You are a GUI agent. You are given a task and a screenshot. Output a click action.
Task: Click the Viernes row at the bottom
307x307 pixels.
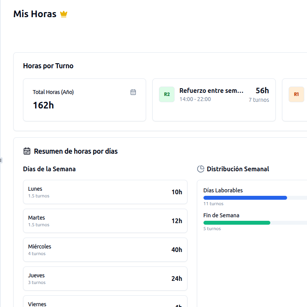[x=105, y=303]
